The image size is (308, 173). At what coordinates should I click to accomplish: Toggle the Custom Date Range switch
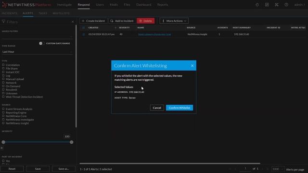[x=41, y=43]
